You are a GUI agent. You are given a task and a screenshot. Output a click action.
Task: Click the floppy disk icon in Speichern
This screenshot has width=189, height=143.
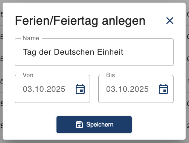click(x=79, y=125)
